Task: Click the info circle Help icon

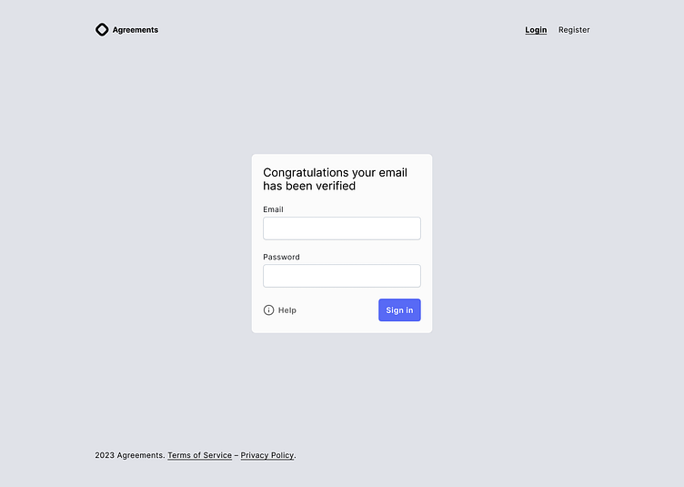Action: 268,310
